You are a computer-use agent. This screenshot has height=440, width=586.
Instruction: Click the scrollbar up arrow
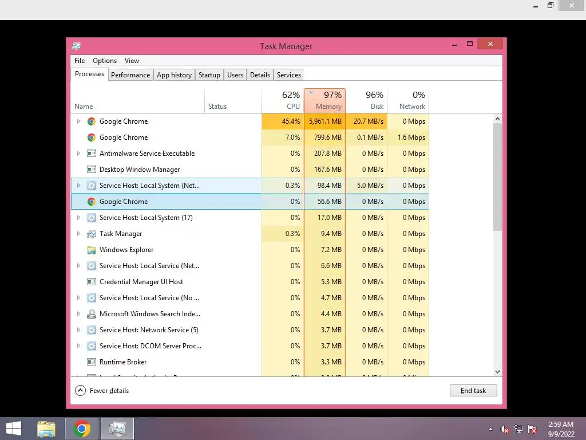click(497, 119)
